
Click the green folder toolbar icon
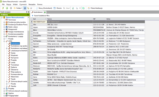click(x=83, y=8)
